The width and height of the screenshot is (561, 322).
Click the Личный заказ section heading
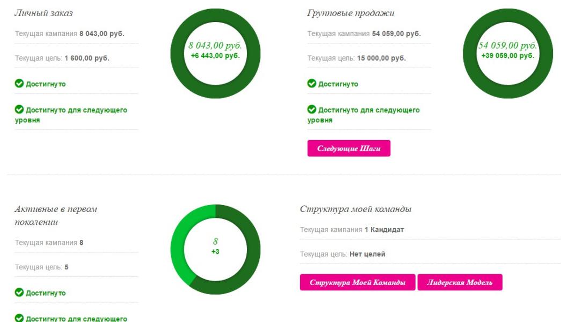[x=43, y=13]
